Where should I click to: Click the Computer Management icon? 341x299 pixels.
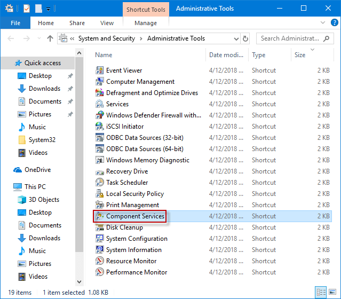tap(100, 82)
